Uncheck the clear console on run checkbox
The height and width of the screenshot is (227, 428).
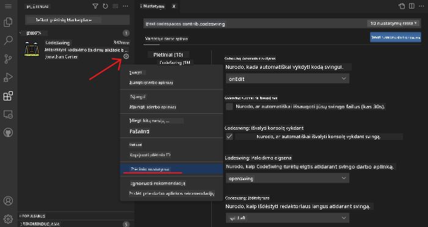[x=230, y=136]
